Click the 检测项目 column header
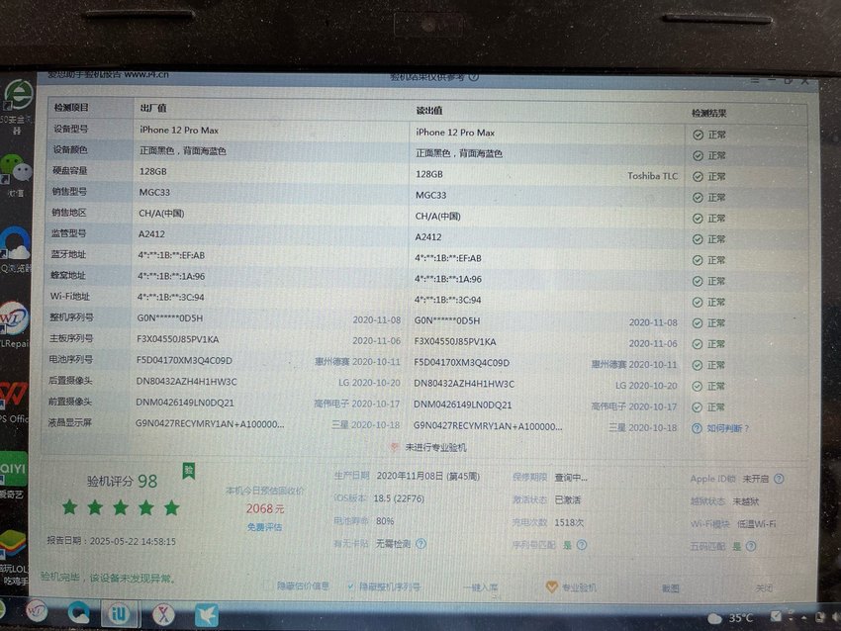Image resolution: width=841 pixels, height=631 pixels. [x=71, y=107]
